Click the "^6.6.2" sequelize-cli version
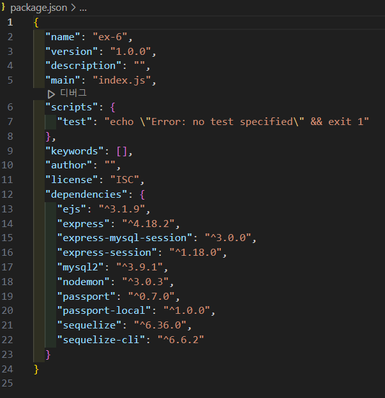Image resolution: width=385 pixels, height=398 pixels. pos(181,340)
